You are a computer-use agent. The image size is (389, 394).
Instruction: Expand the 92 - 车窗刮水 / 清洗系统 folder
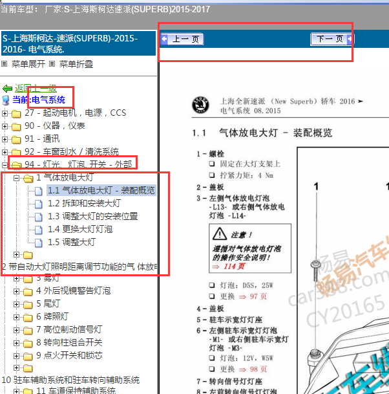click(x=5, y=152)
